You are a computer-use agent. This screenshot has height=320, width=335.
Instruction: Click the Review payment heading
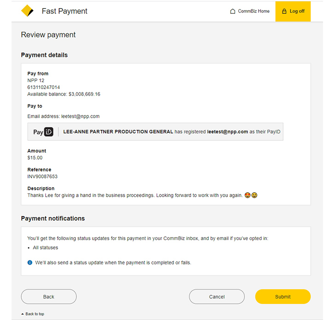48,35
